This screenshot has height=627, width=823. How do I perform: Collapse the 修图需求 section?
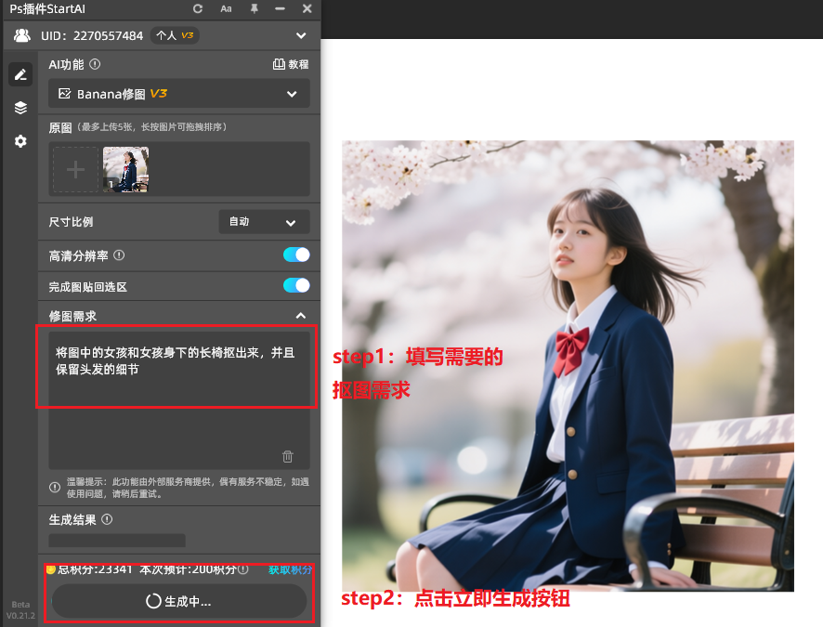tap(300, 315)
